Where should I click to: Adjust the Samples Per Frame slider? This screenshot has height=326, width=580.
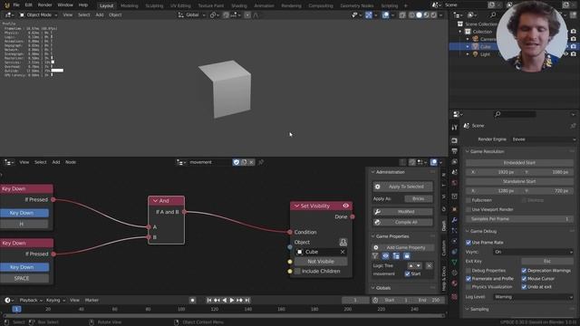coord(519,219)
